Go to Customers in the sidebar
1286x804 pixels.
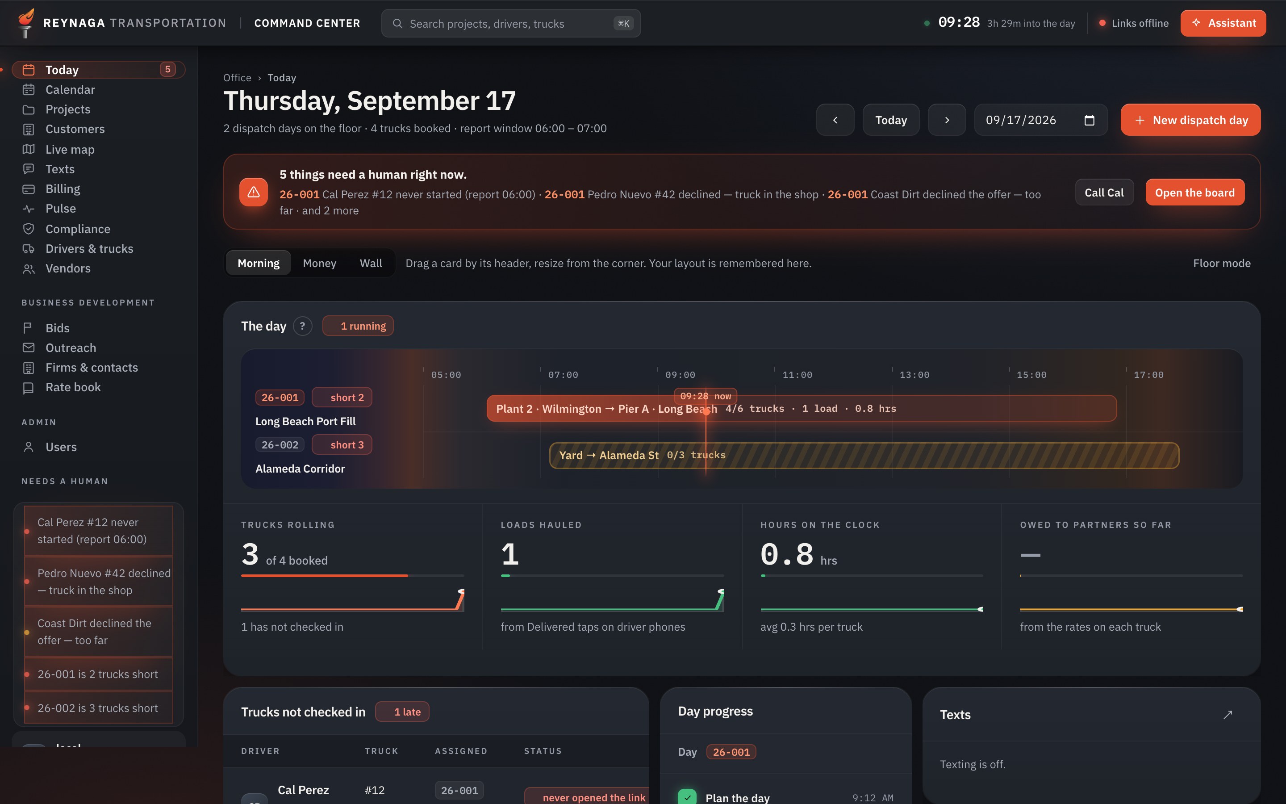(x=98, y=129)
